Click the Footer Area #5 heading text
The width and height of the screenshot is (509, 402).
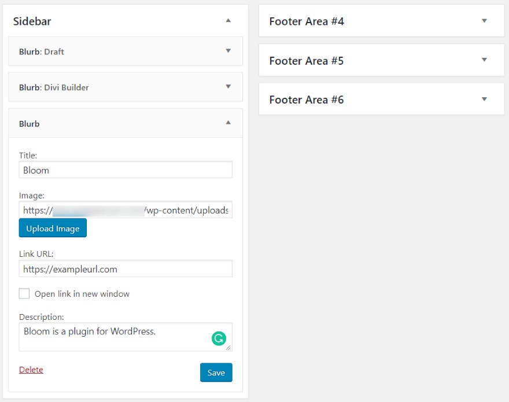pos(307,61)
